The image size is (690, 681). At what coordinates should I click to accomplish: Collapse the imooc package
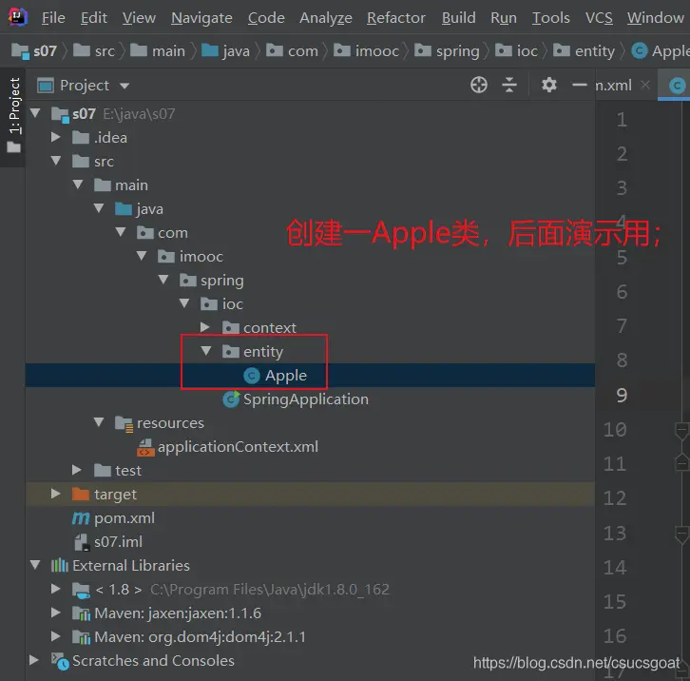(142, 256)
